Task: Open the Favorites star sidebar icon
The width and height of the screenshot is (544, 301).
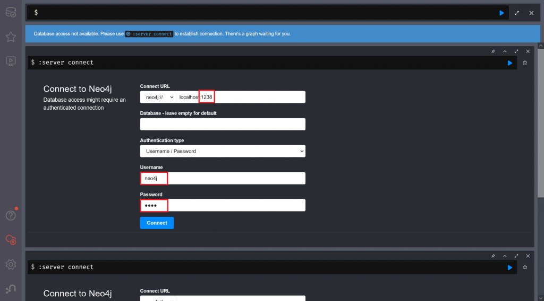Action: pos(11,37)
